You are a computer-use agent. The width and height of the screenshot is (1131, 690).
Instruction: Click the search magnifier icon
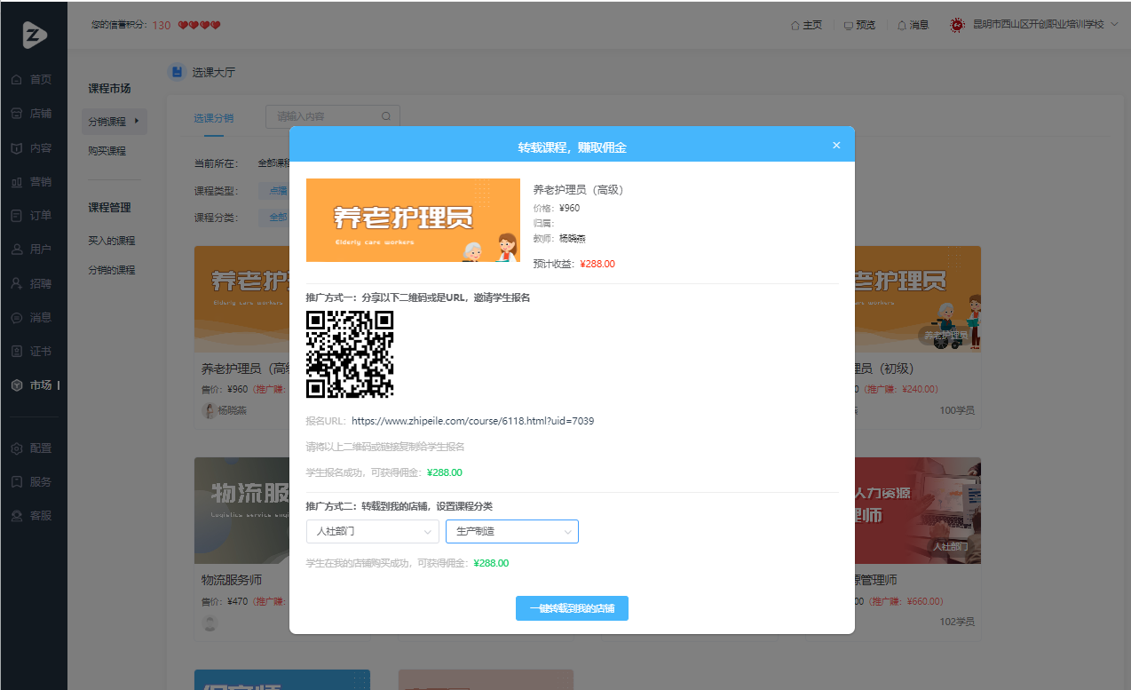(x=386, y=116)
